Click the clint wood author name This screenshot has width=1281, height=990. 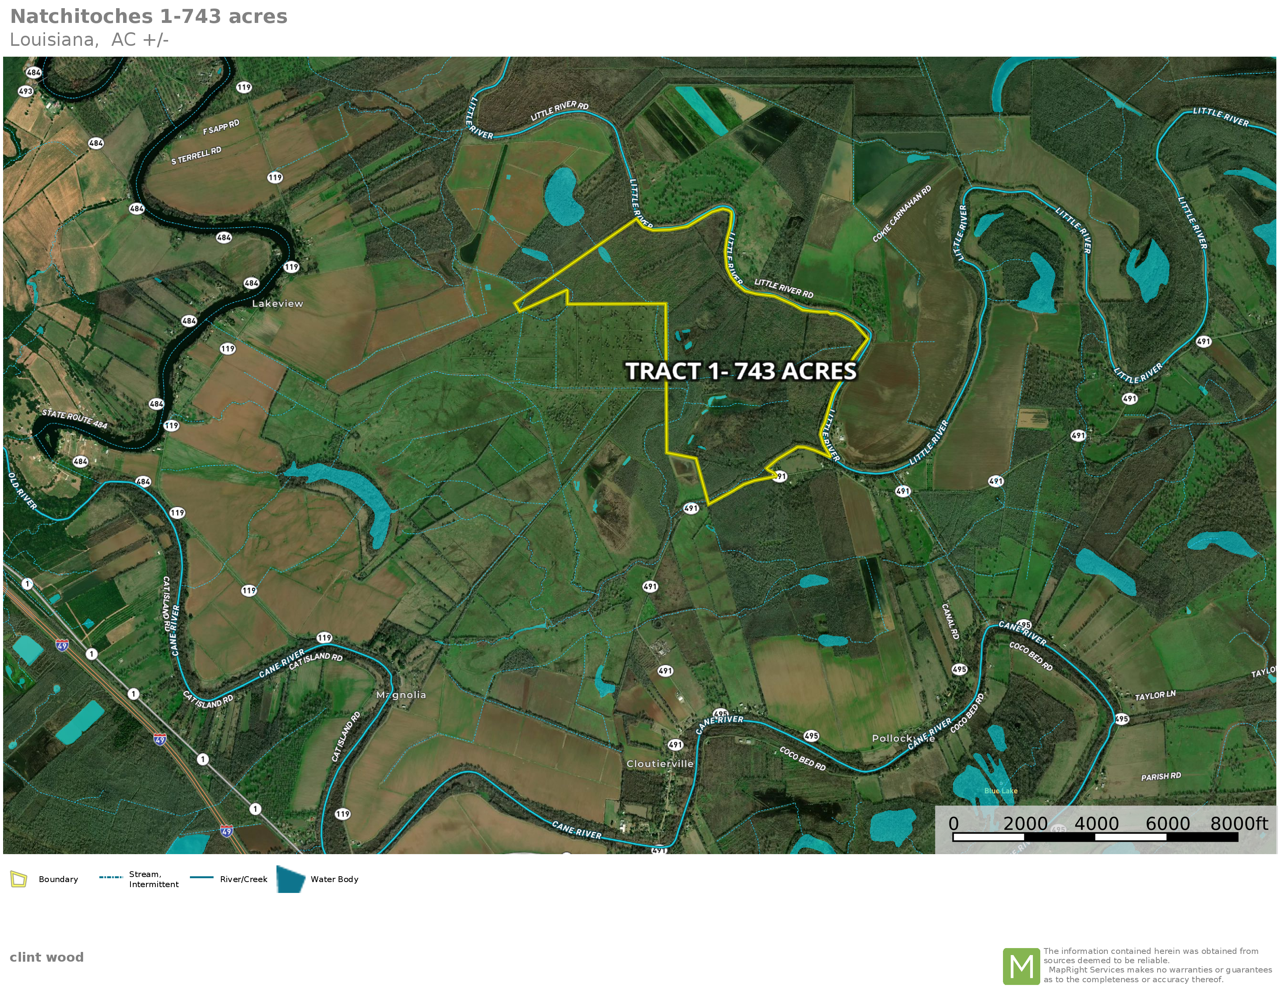[46, 957]
